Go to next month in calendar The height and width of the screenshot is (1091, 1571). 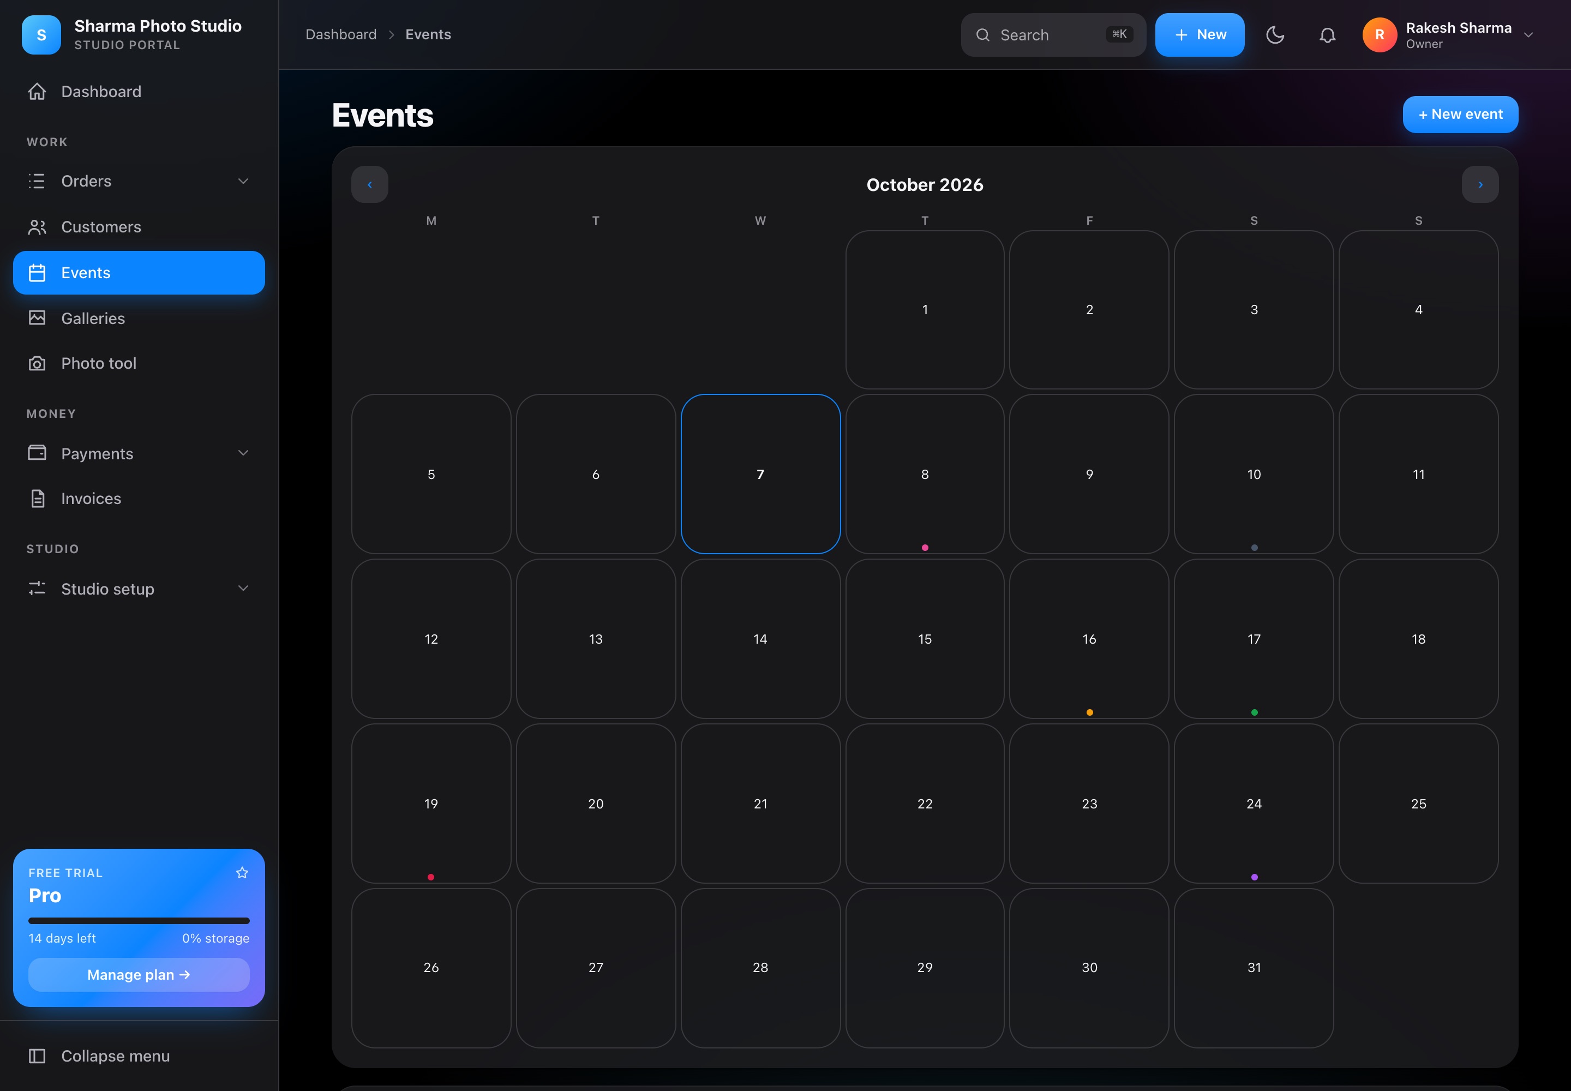coord(1480,184)
